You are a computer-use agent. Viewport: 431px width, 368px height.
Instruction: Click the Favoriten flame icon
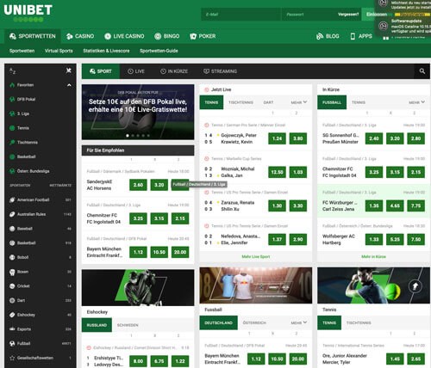click(12, 85)
